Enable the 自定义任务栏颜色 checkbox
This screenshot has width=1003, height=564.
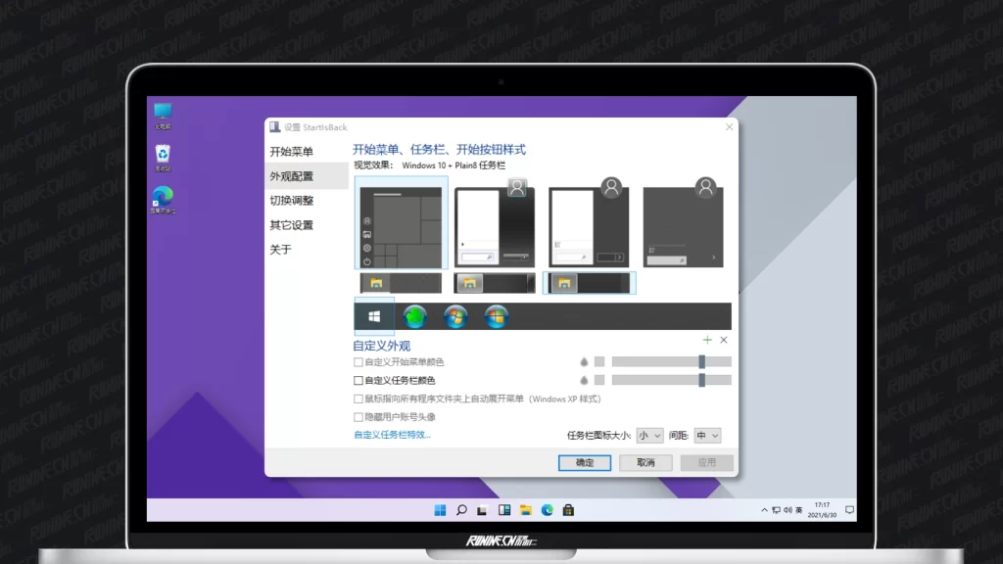point(358,381)
